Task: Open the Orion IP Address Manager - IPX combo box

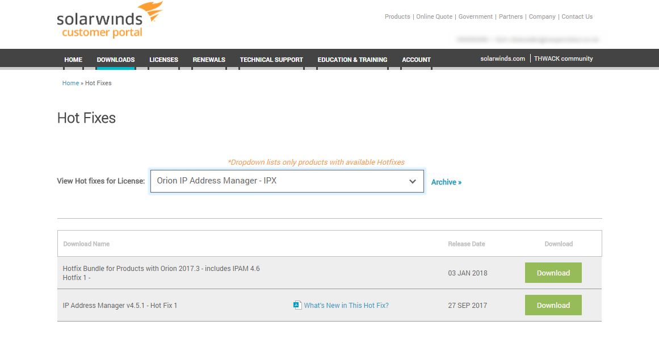Action: (x=287, y=181)
